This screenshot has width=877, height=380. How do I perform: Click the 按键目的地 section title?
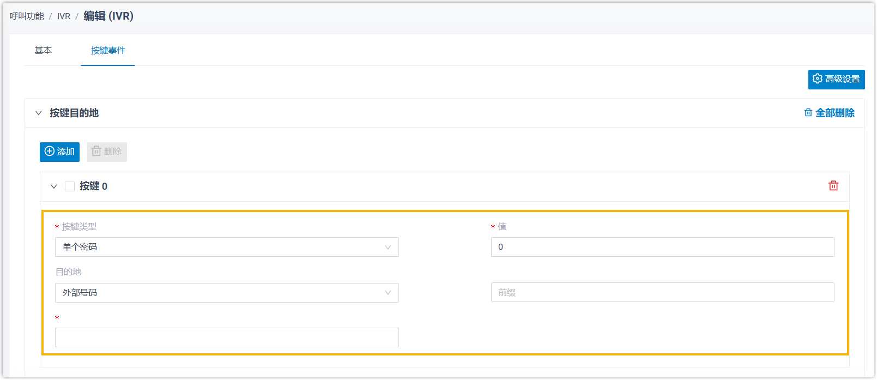74,113
